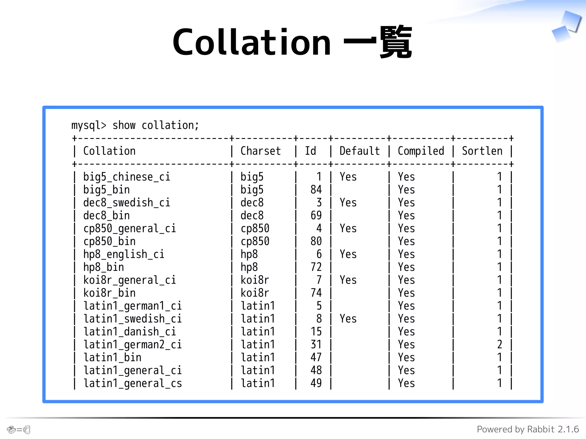Select the cp850_general_ci collation name

pyautogui.click(x=130, y=229)
